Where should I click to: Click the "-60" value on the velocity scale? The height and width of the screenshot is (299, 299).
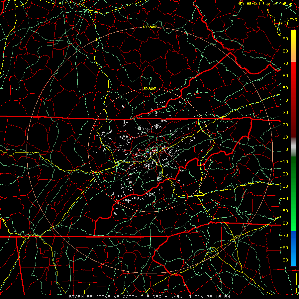[284, 223]
